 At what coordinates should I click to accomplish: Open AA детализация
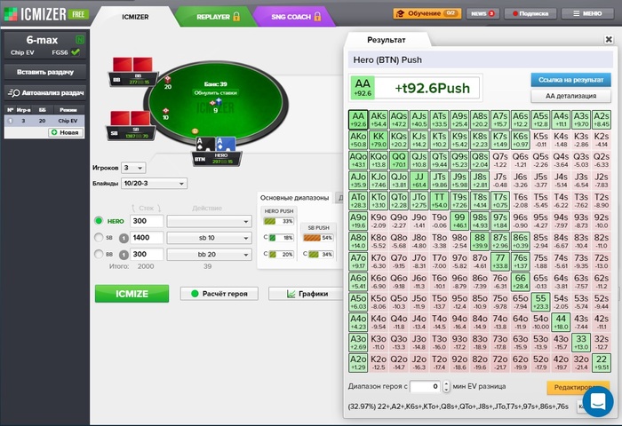click(x=570, y=96)
